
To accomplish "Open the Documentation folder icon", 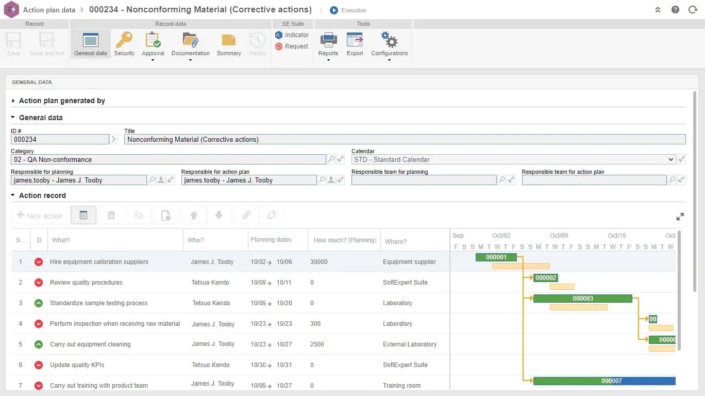I will (x=190, y=40).
